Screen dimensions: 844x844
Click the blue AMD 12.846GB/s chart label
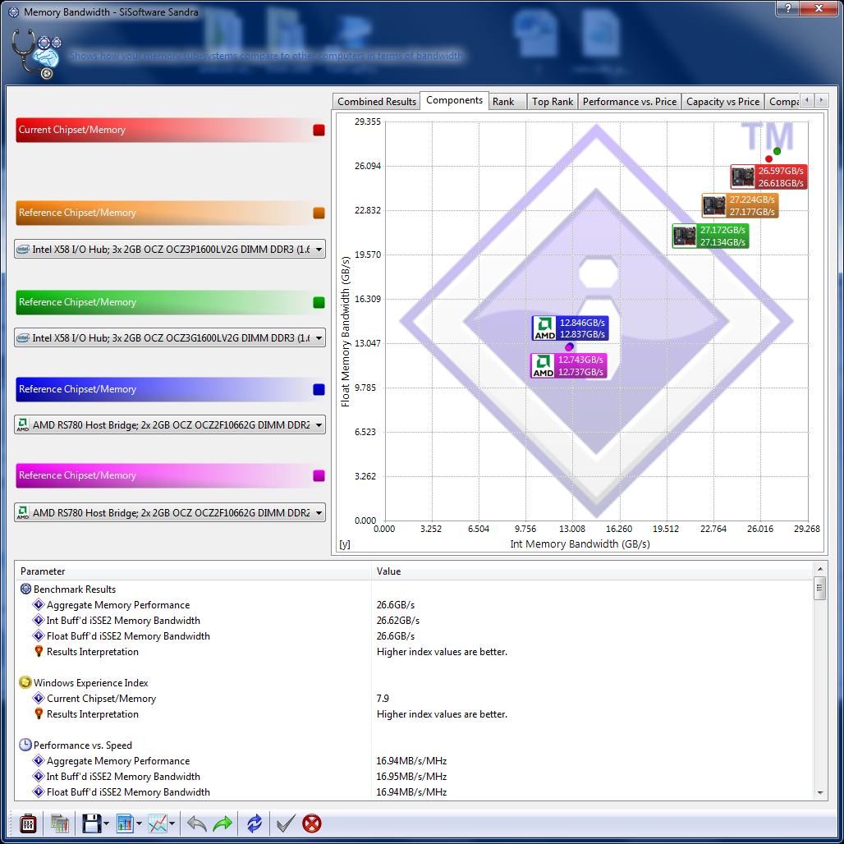570,328
